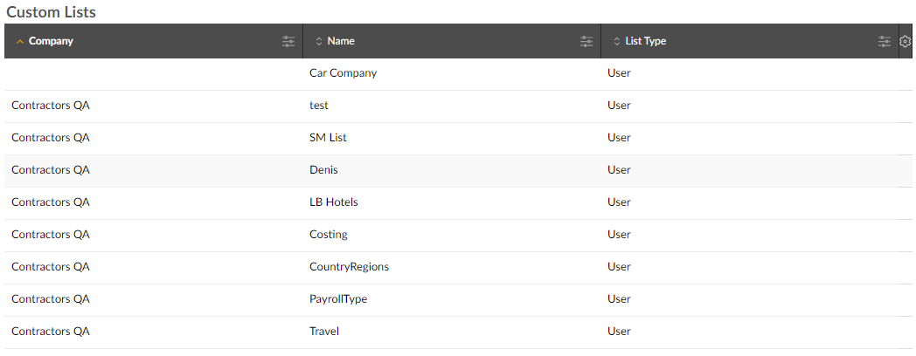This screenshot has width=916, height=356.
Task: Open the CountryRegions list
Action: click(x=349, y=267)
